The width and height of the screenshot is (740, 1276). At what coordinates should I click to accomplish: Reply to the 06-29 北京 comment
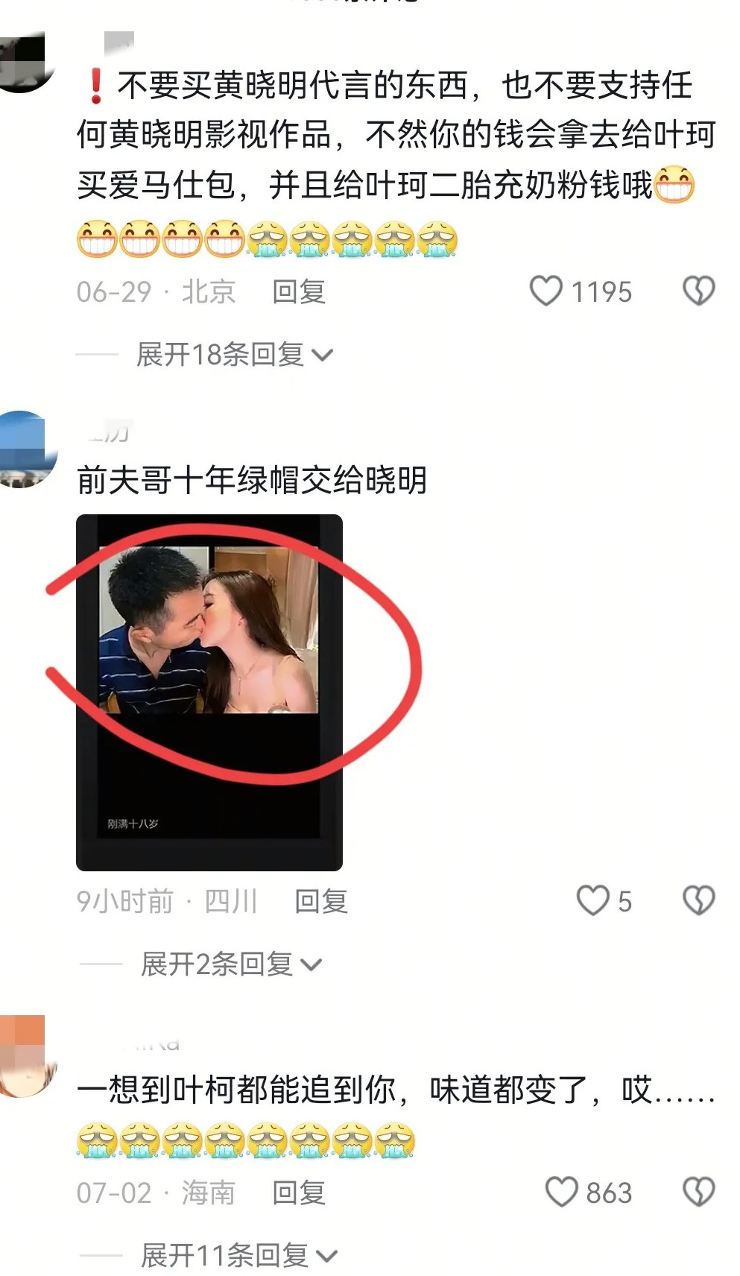[299, 291]
